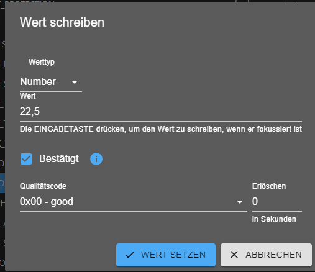This screenshot has width=315, height=272.
Task: Click the X icon in ABBRECHEN
Action: point(234,255)
